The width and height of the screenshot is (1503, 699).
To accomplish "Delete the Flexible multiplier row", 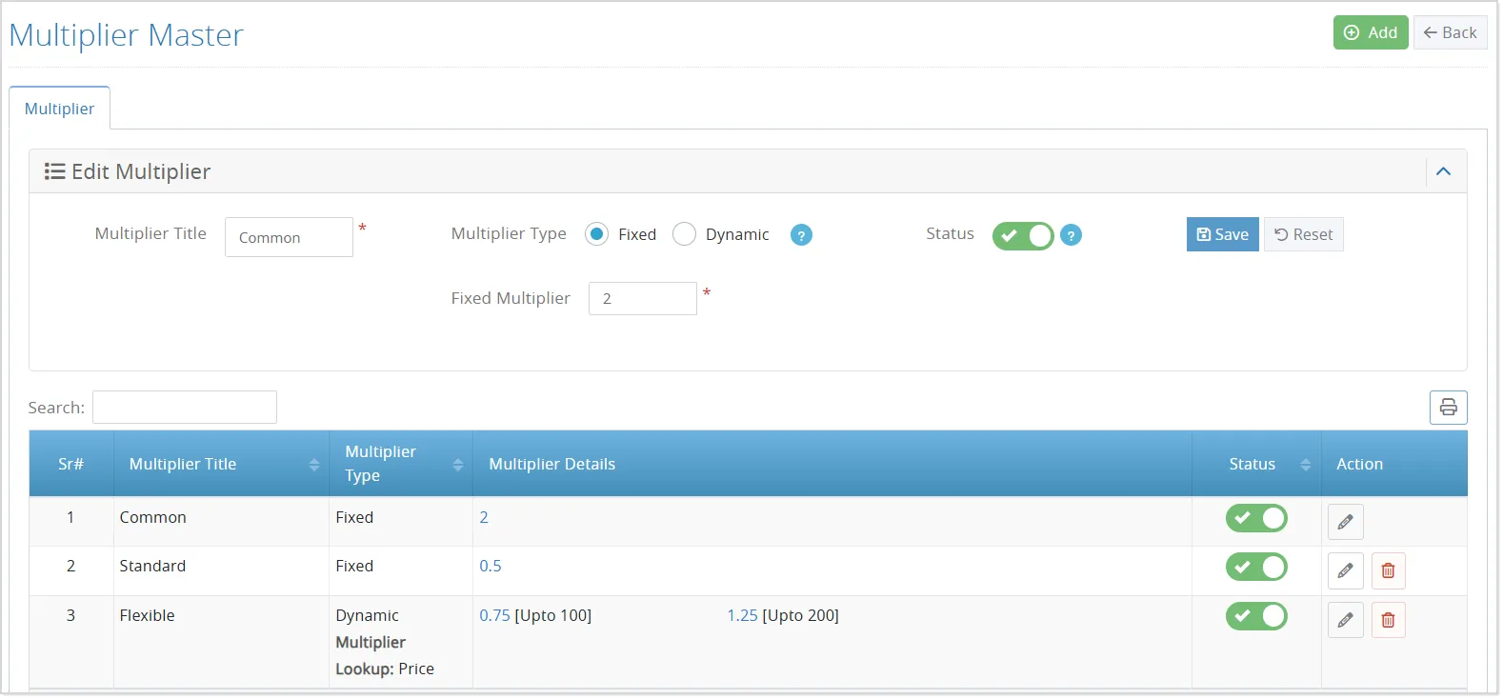I will click(x=1388, y=620).
